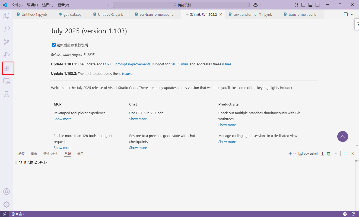Click the Copilot status icon in status bar
Image resolution: width=359 pixels, height=217 pixels.
tap(345, 214)
